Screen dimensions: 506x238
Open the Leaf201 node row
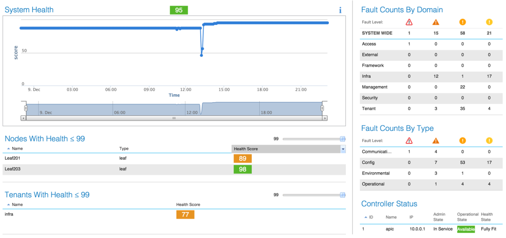(174, 158)
